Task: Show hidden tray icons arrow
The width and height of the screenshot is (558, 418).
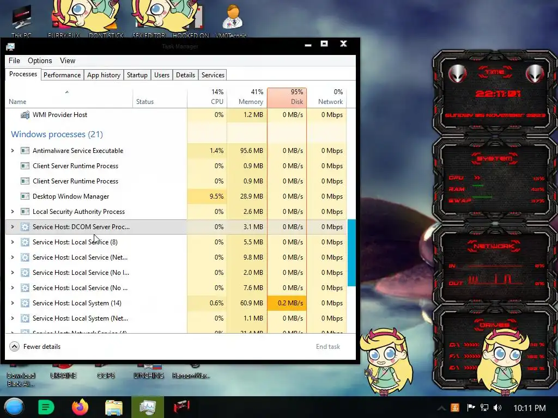Action: (x=441, y=408)
